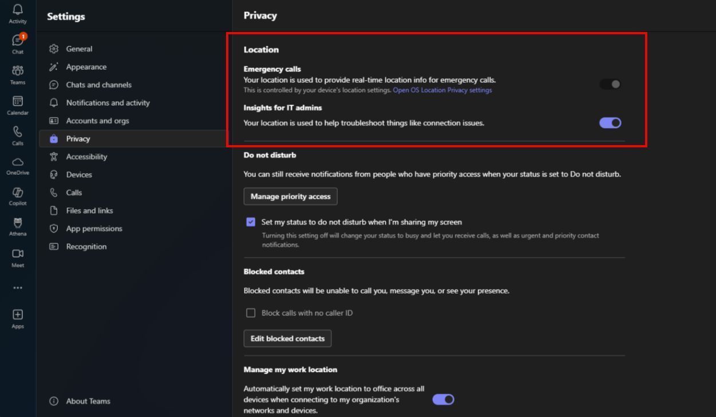
Task: Launch Copilot from the sidebar
Action: 18,196
